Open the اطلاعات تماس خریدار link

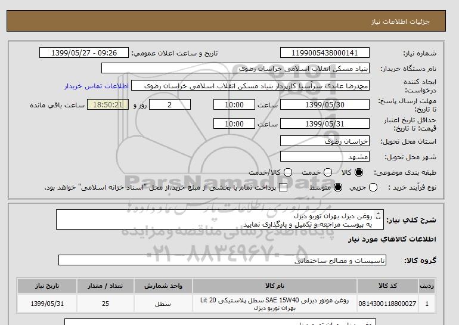[x=97, y=86]
